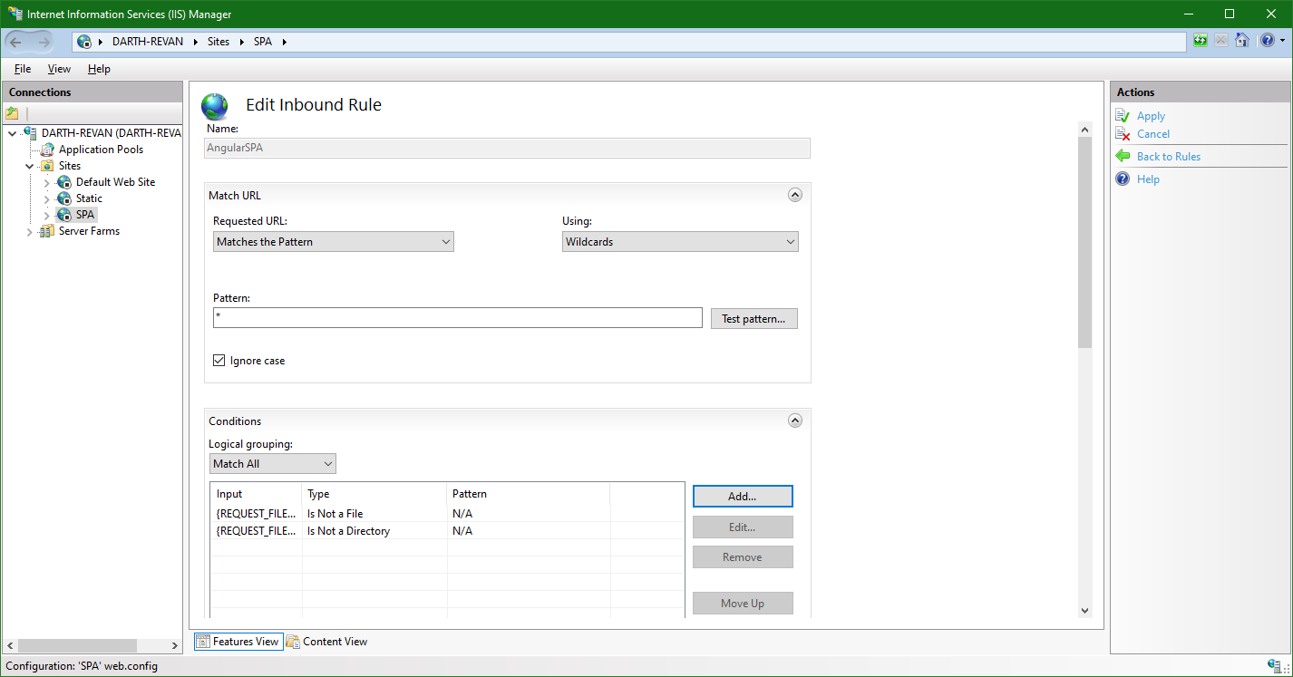Click the network icon in the status bar
The height and width of the screenshot is (677, 1293).
(x=1276, y=665)
